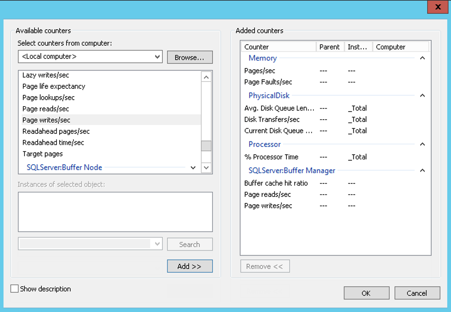Image resolution: width=451 pixels, height=312 pixels.
Task: Click the Browse... button
Action: coord(189,57)
